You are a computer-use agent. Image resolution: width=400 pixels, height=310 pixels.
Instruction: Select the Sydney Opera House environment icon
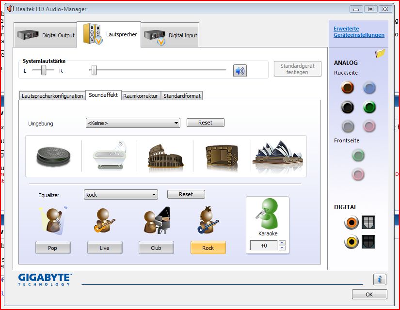(x=278, y=155)
